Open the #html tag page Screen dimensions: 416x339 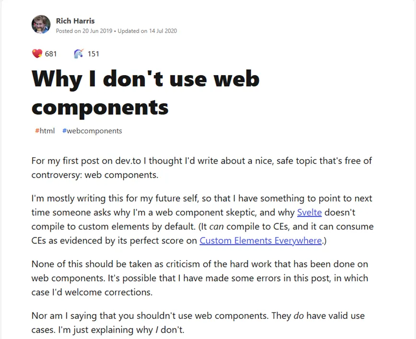[x=45, y=131]
